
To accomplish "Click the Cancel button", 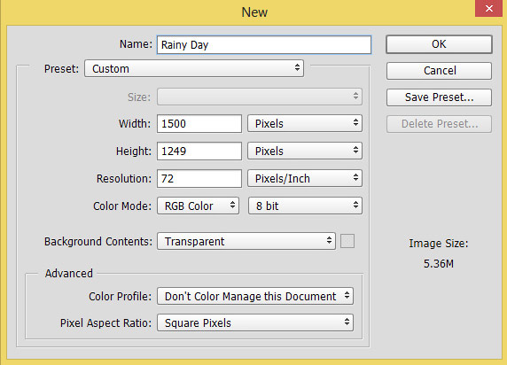I will click(439, 71).
